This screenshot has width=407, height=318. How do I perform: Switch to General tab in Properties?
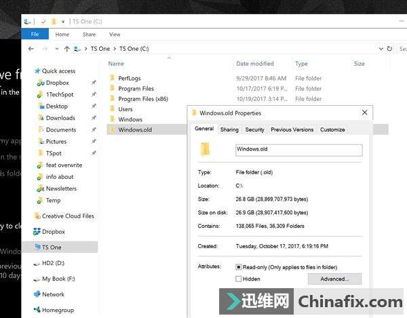tap(204, 129)
